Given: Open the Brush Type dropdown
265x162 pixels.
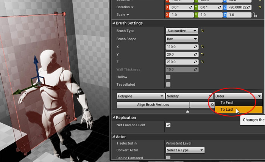Looking at the screenshot, I should click(x=182, y=31).
